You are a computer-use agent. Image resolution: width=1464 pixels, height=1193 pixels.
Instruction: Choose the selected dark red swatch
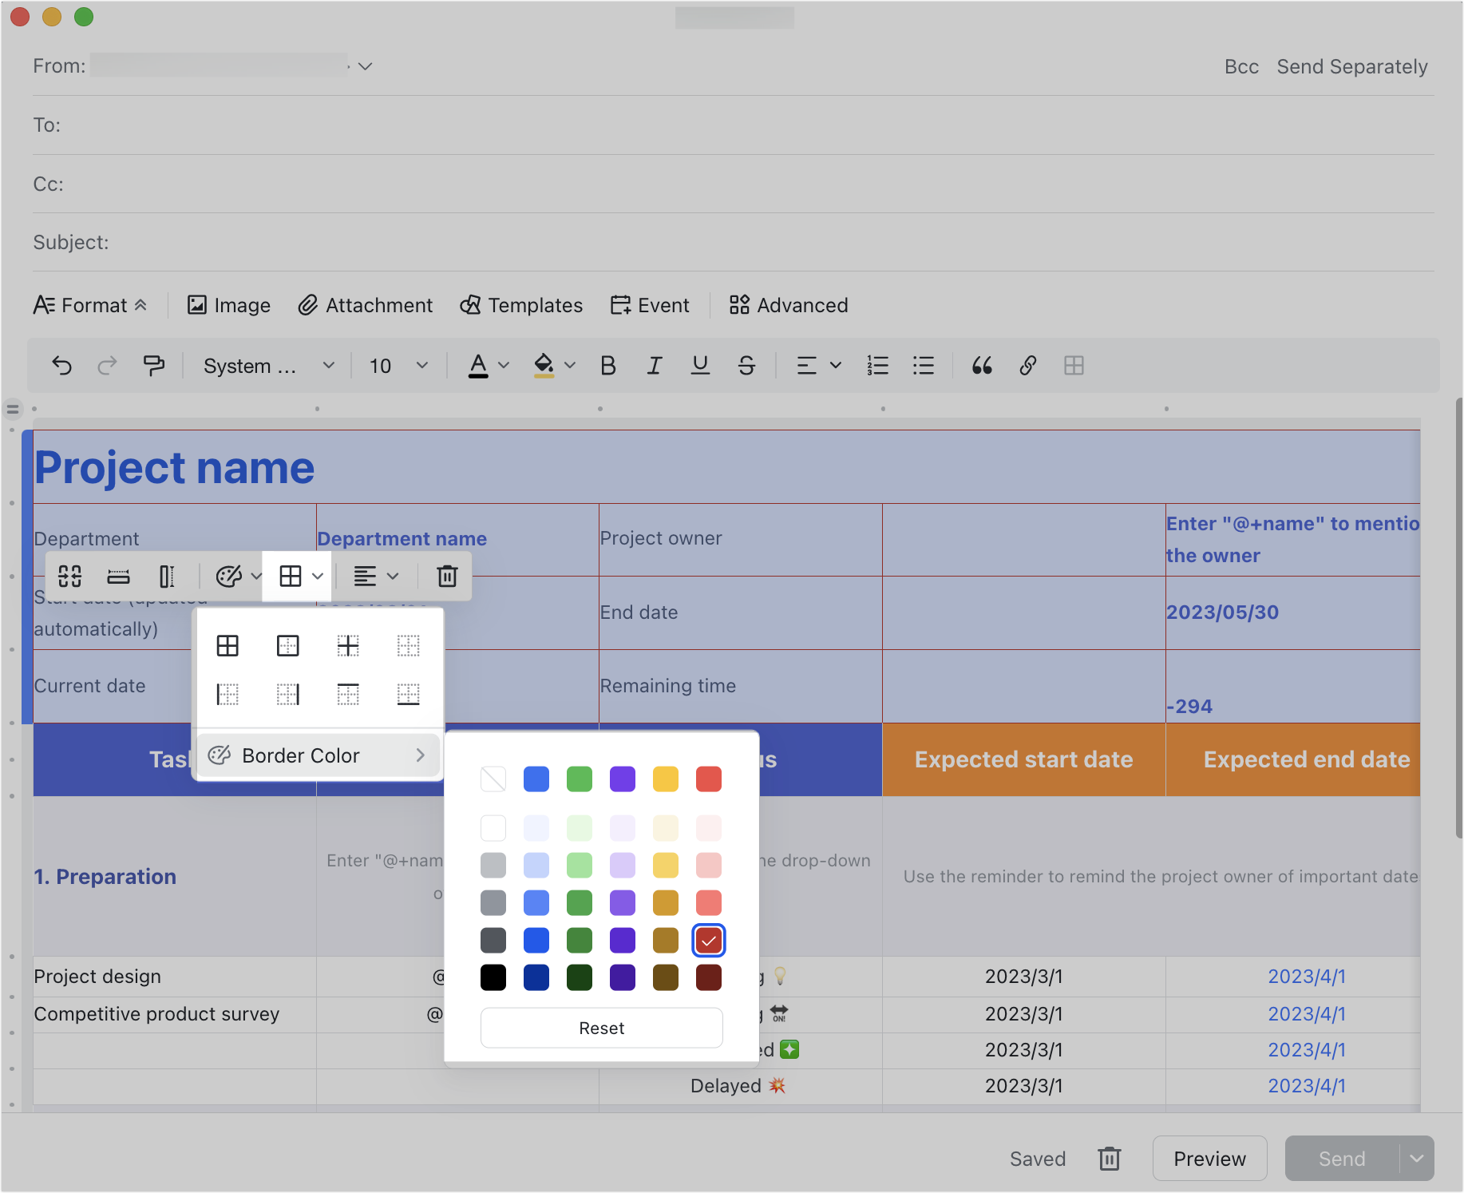[x=709, y=941]
